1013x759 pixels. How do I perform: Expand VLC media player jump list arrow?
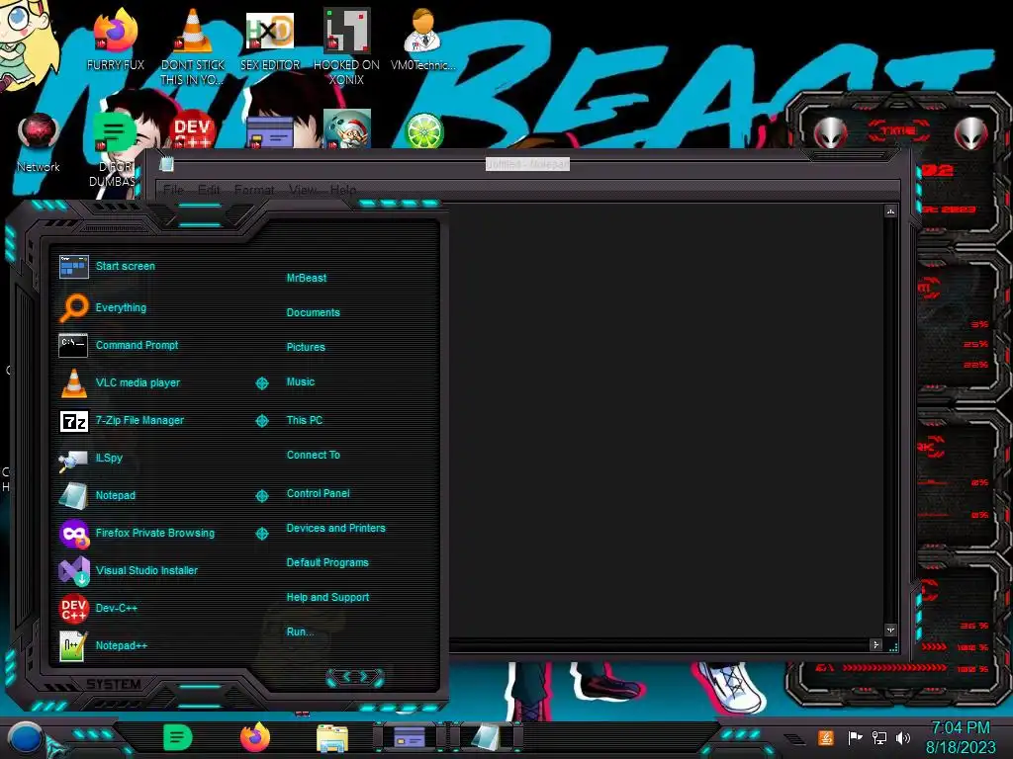pos(261,383)
